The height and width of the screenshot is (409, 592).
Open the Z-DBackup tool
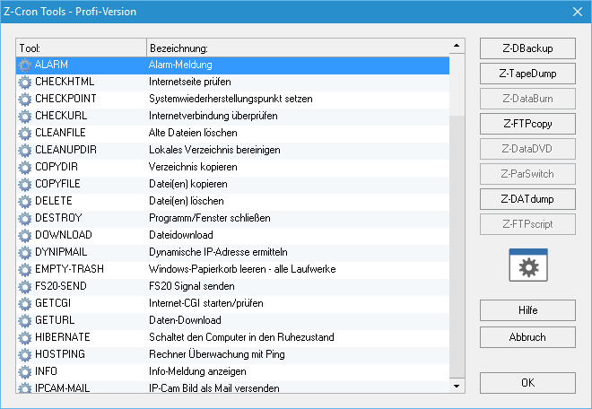point(527,48)
